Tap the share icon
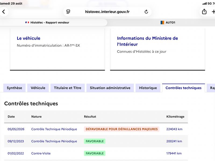Image resolution: width=215 pixels, height=161 pixels. (204, 12)
